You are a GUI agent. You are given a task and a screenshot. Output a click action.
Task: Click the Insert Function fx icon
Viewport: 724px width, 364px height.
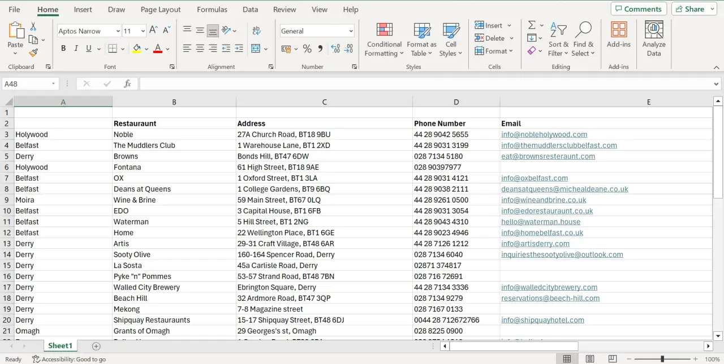(127, 84)
